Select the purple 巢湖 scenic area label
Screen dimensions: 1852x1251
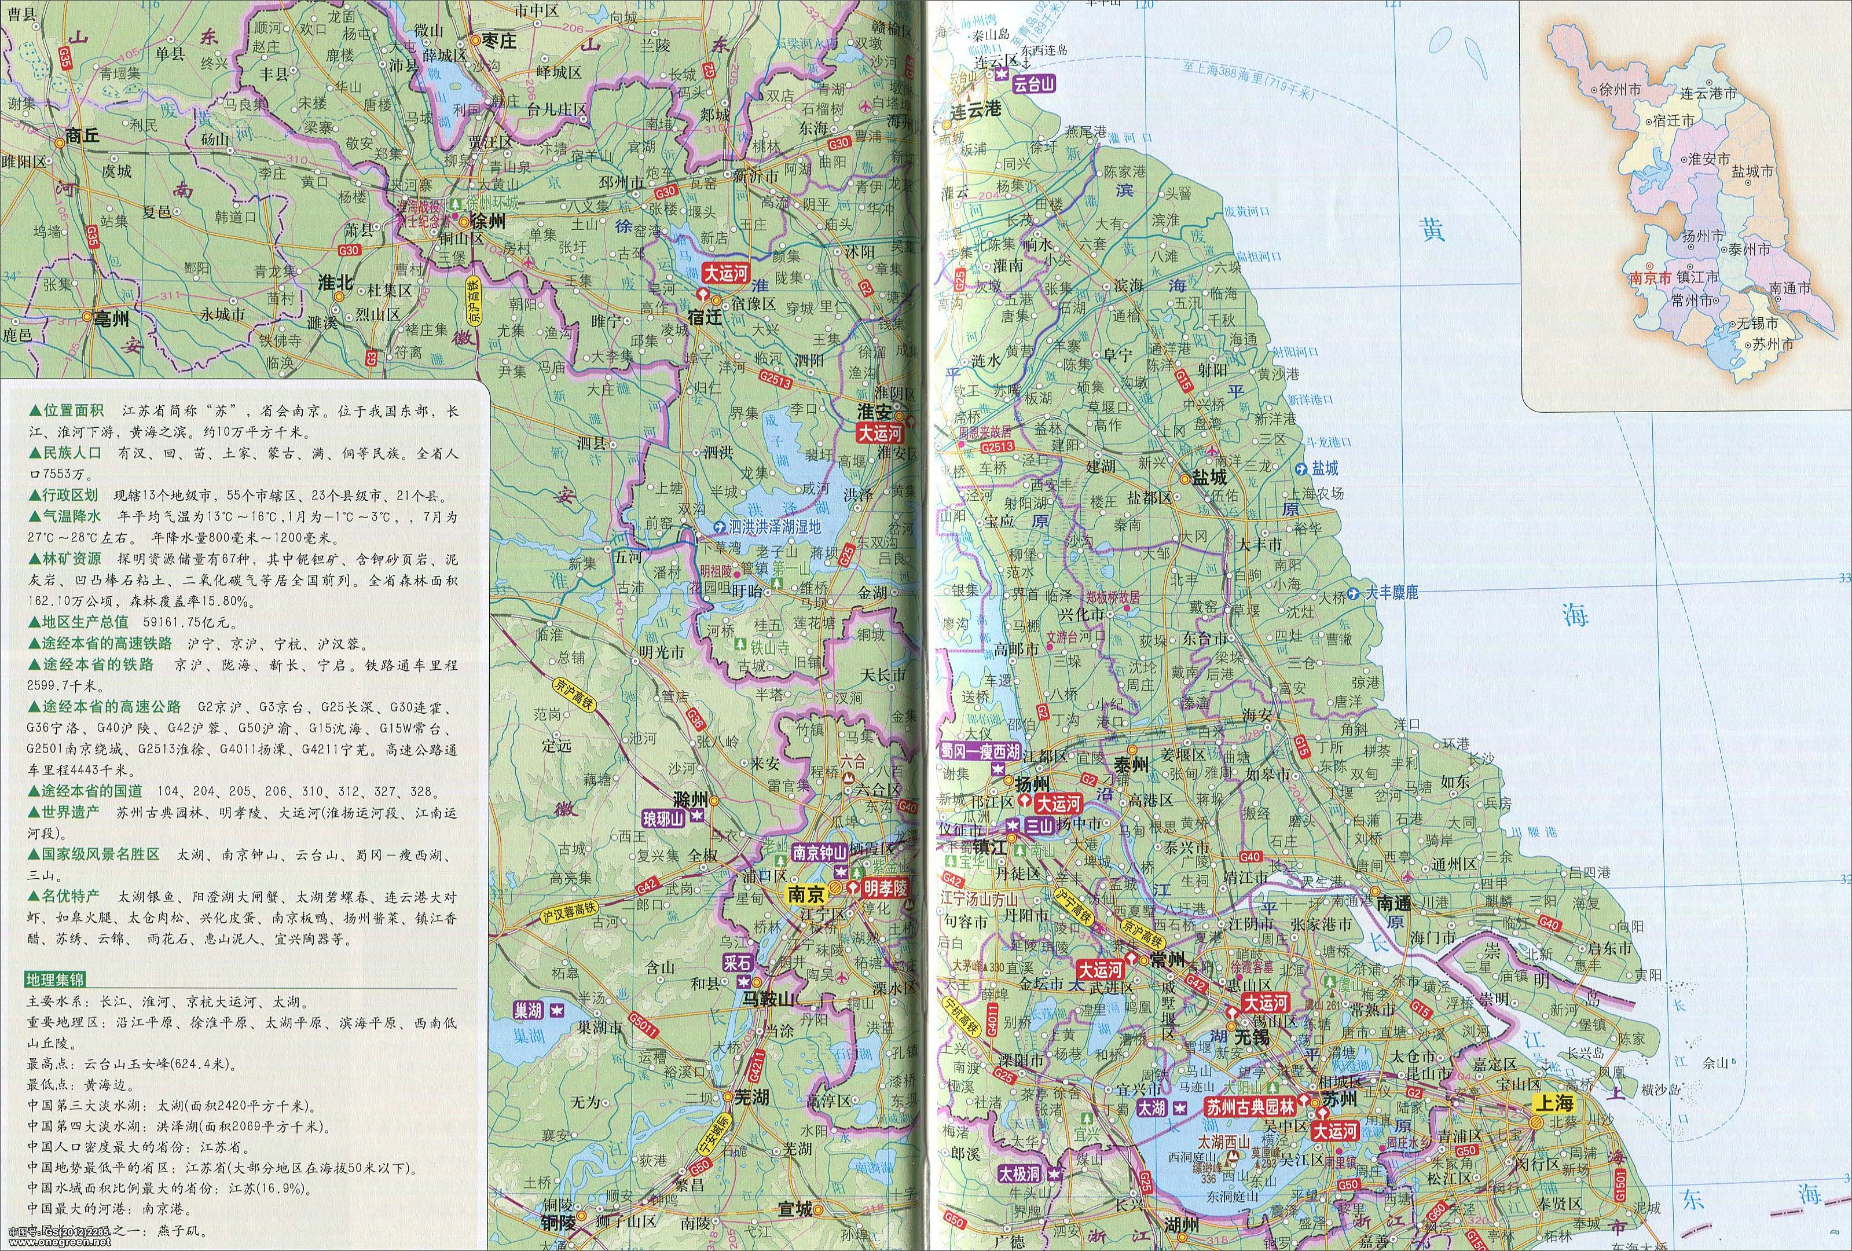tap(529, 1011)
